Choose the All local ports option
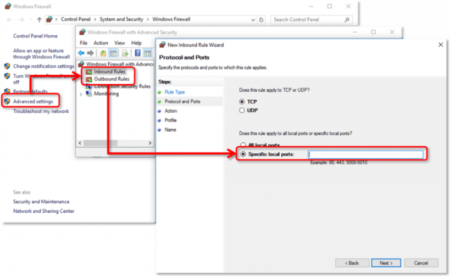 pyautogui.click(x=243, y=145)
